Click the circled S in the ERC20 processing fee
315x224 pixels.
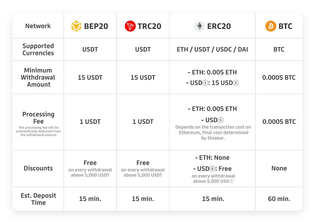221,120
